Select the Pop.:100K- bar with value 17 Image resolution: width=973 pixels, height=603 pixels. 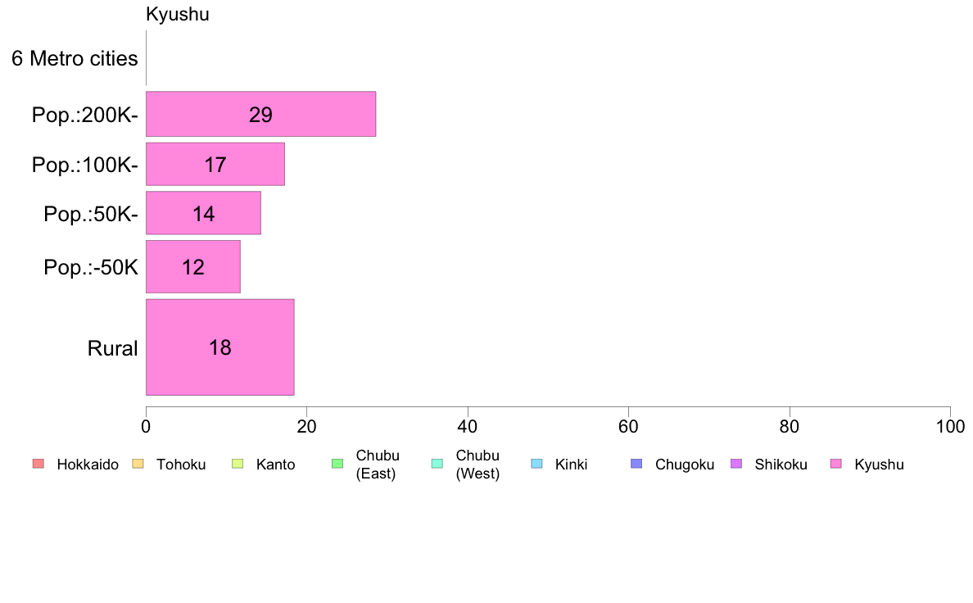[215, 165]
